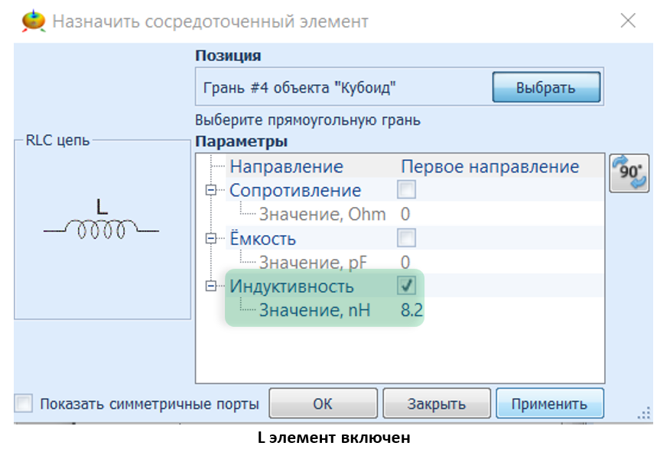This screenshot has width=670, height=449.
Task: Click the 90° rotate direction icon
Action: point(629,173)
